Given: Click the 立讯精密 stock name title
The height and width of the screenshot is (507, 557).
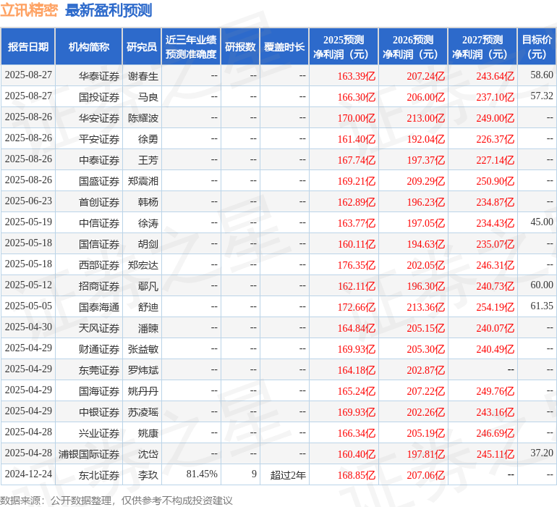Looking at the screenshot, I should (x=30, y=10).
